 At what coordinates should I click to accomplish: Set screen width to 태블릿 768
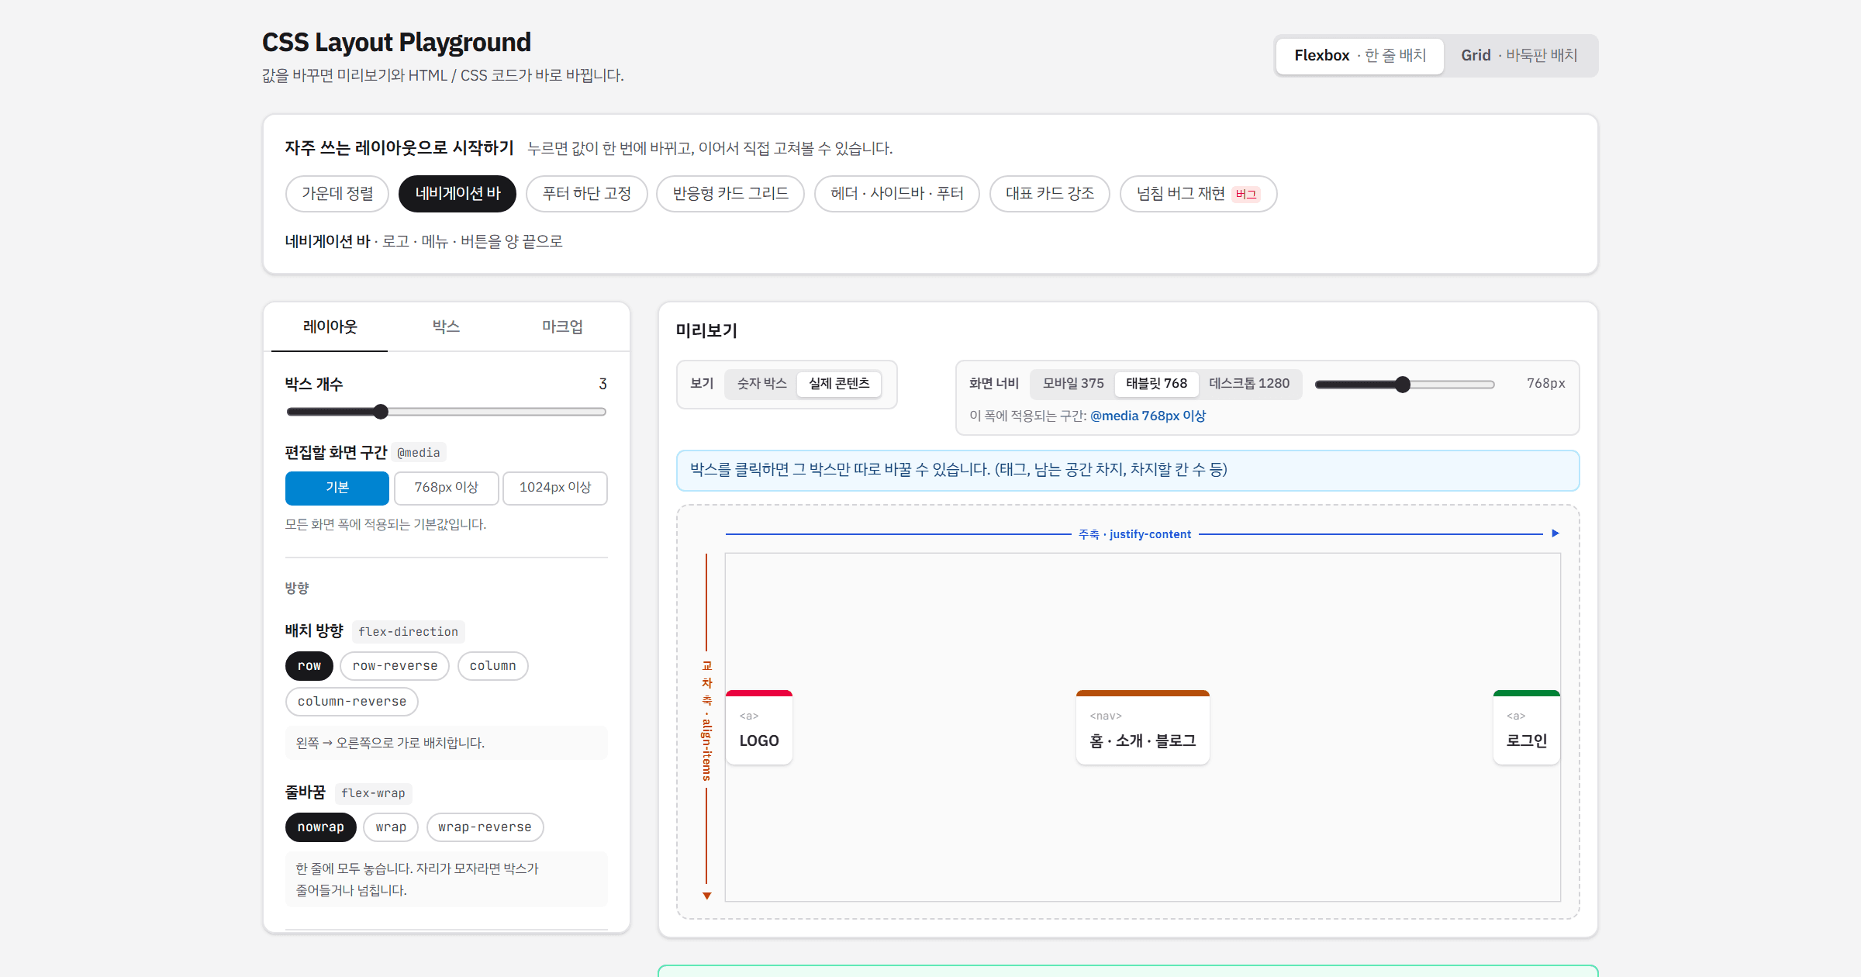point(1156,384)
